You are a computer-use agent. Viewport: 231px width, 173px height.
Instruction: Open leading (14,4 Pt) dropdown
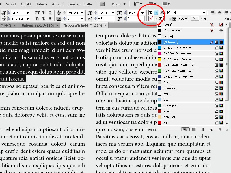tap(27, 19)
